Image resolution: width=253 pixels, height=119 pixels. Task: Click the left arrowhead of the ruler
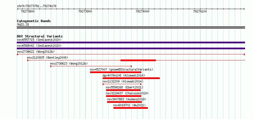pos(18,9)
